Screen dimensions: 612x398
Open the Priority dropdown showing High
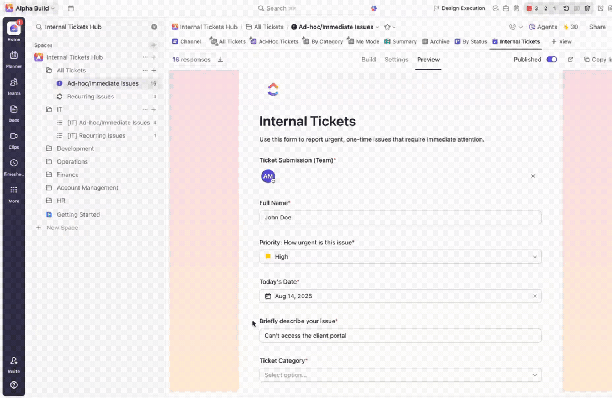400,256
